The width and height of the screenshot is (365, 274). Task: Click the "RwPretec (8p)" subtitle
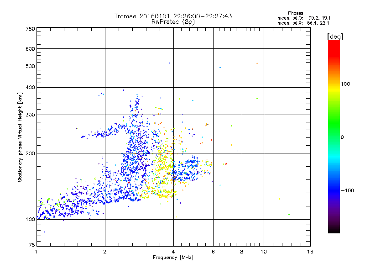pyautogui.click(x=173, y=22)
